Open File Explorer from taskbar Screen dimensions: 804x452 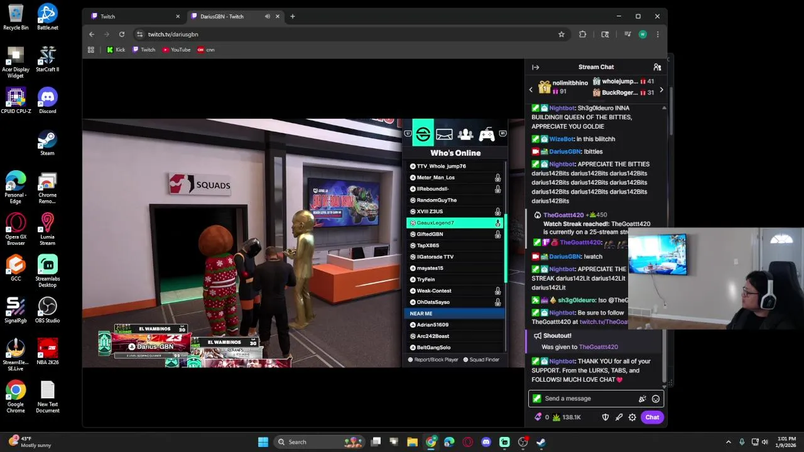413,442
